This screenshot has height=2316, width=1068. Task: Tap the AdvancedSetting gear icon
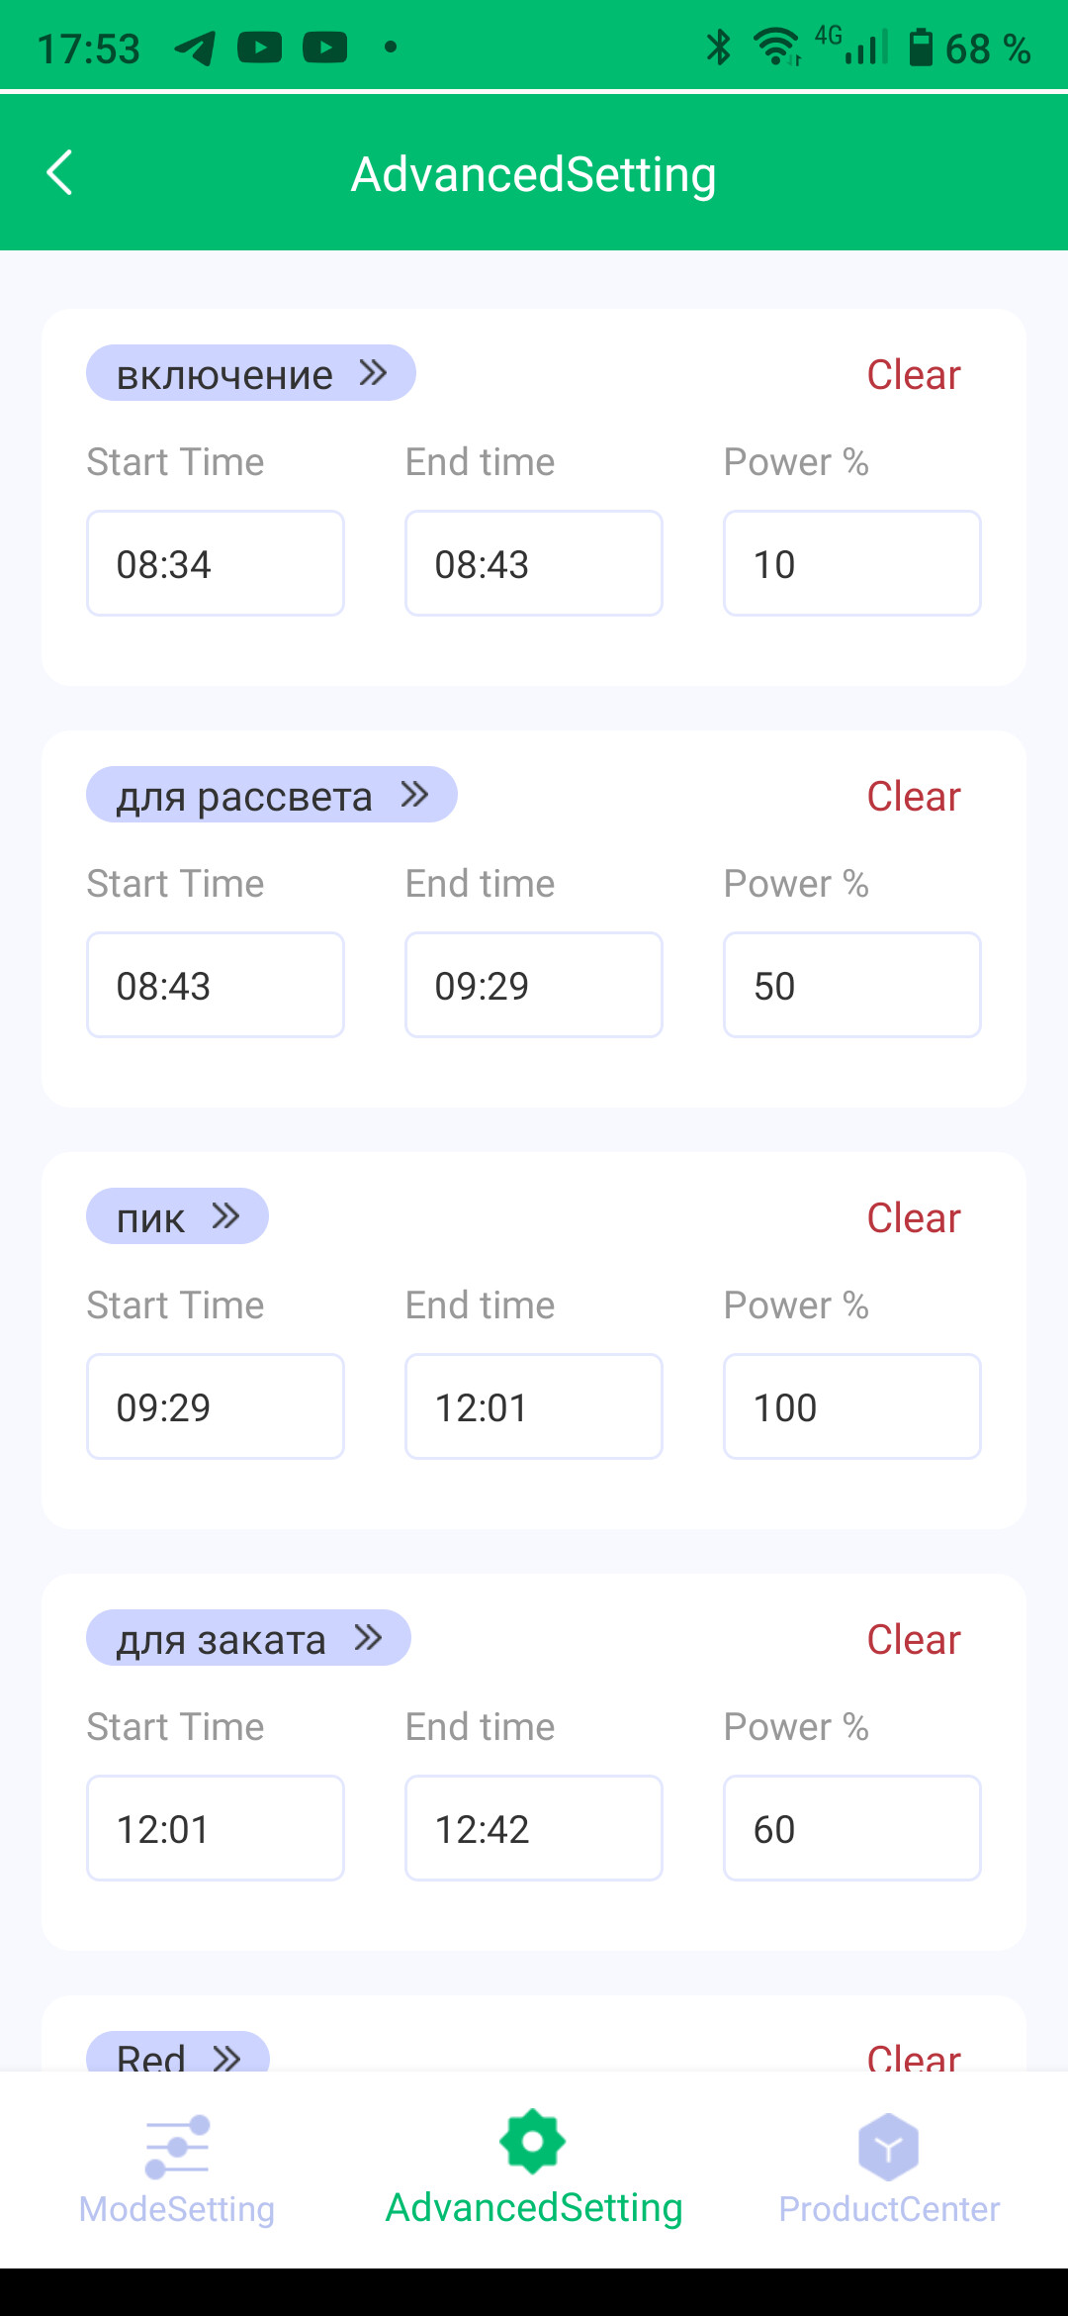(x=533, y=2142)
